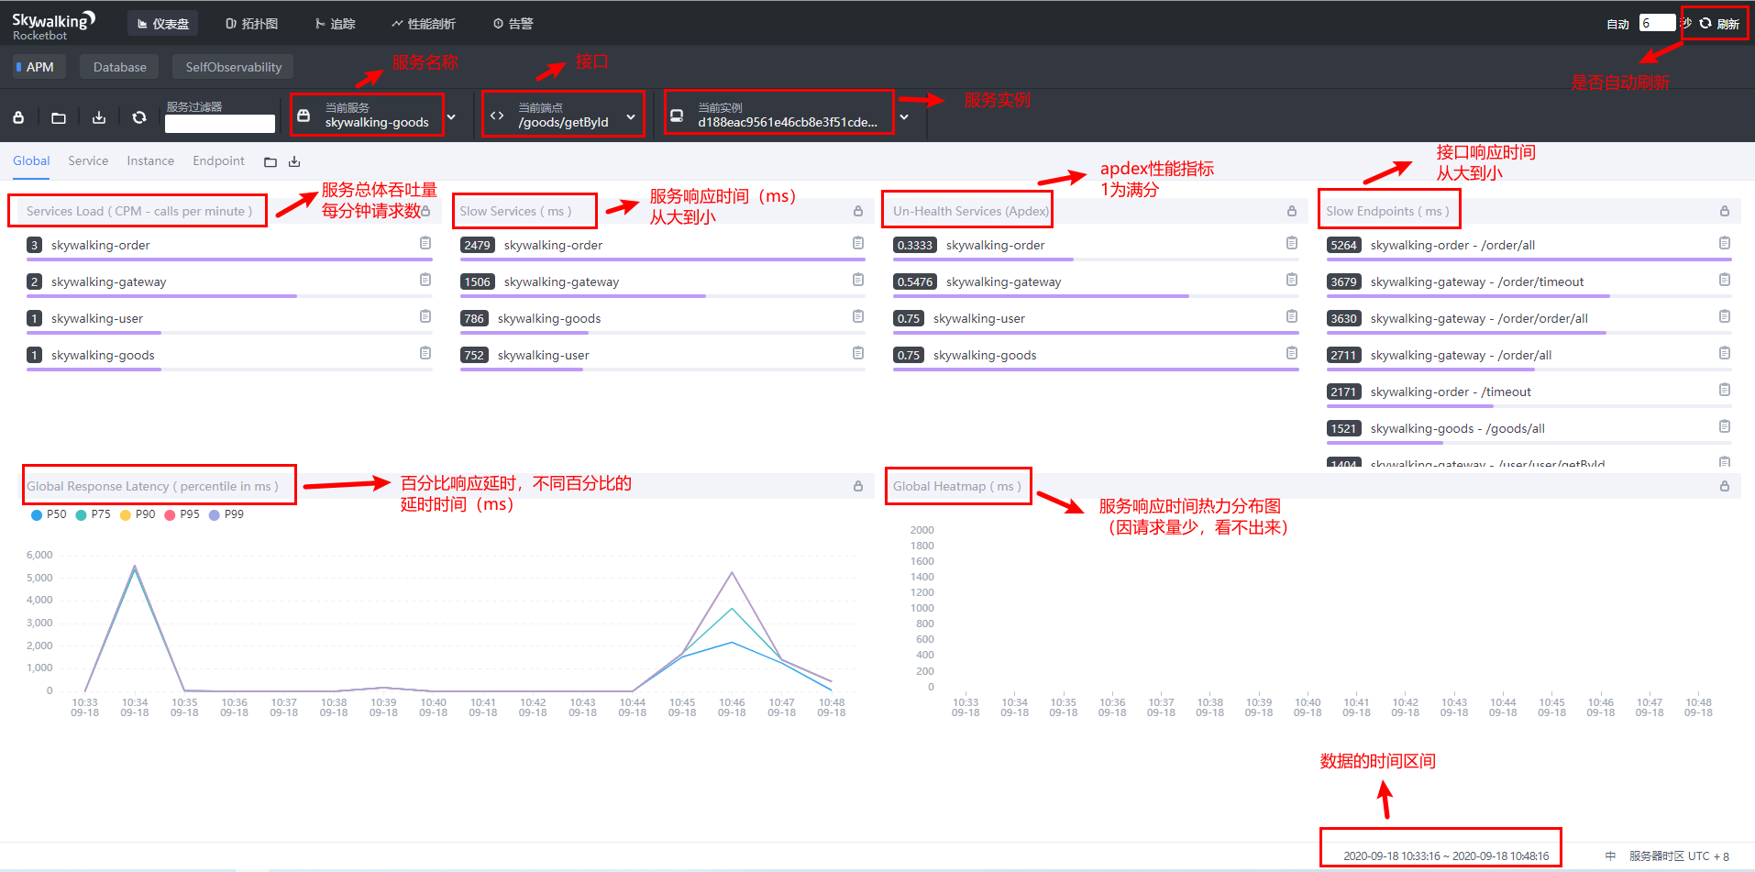Switch language with the 中 toggle

(1610, 856)
